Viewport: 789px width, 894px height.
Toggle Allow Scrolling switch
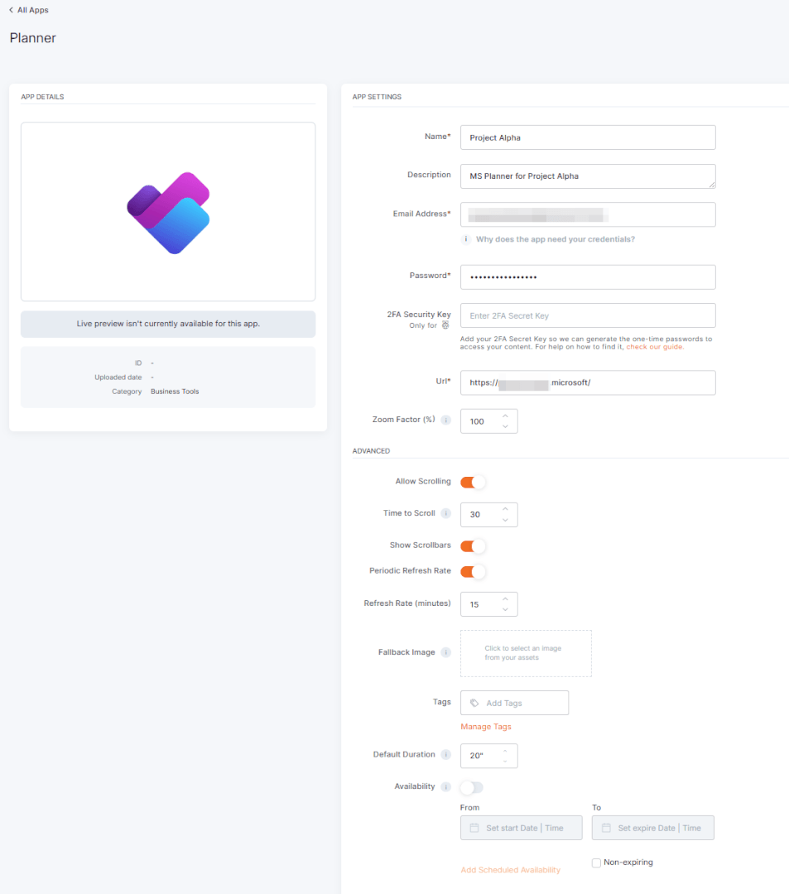coord(473,483)
